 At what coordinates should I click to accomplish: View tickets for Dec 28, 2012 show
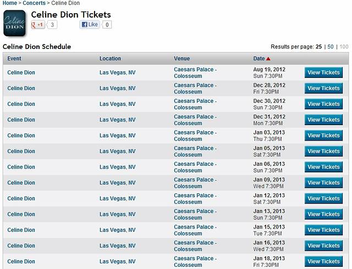tap(323, 88)
